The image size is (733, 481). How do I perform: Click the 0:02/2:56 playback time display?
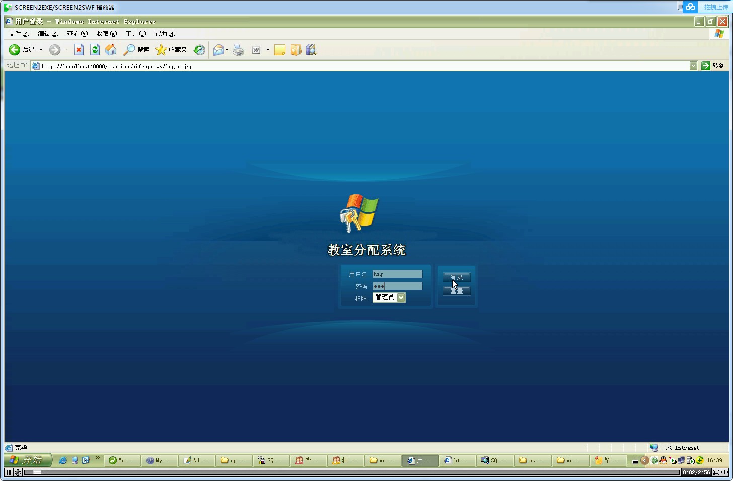coord(696,472)
